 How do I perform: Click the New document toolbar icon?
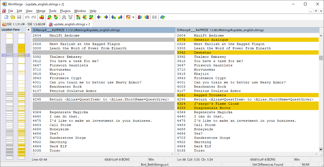6,17
